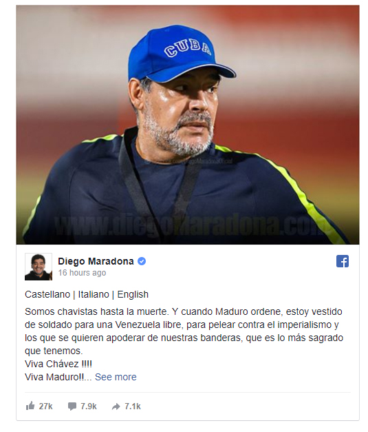Click the blue verified badge checkmark
Viewport: 368px width, 432px height.
click(x=142, y=261)
